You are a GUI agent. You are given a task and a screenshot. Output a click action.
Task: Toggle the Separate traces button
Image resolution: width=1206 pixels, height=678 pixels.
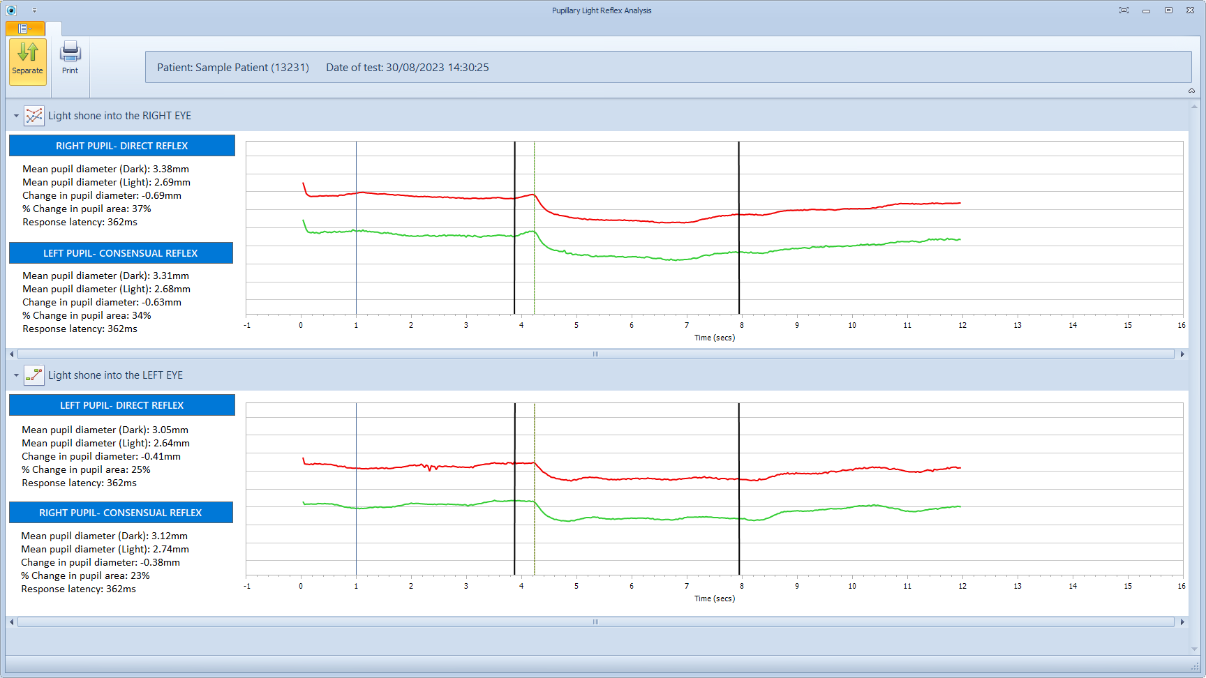pyautogui.click(x=27, y=61)
